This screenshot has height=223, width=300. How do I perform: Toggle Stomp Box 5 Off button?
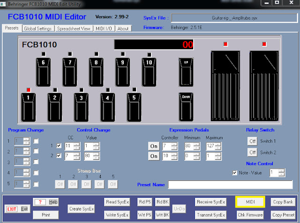(113, 184)
